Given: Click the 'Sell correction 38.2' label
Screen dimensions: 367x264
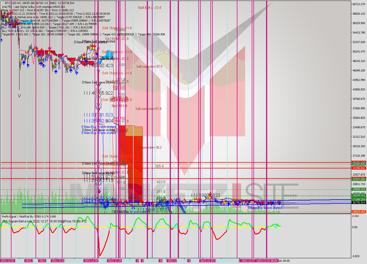Looking at the screenshot, I should [x=149, y=147].
